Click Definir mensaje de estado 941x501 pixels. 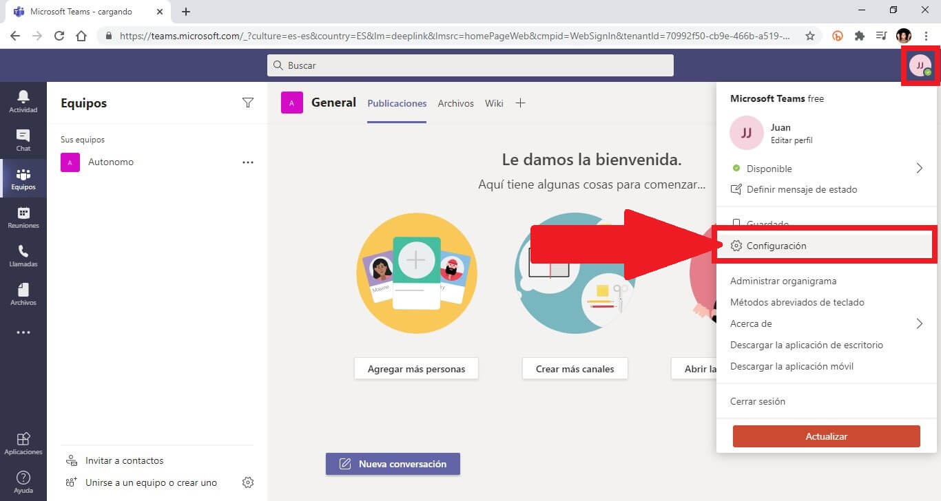click(794, 189)
